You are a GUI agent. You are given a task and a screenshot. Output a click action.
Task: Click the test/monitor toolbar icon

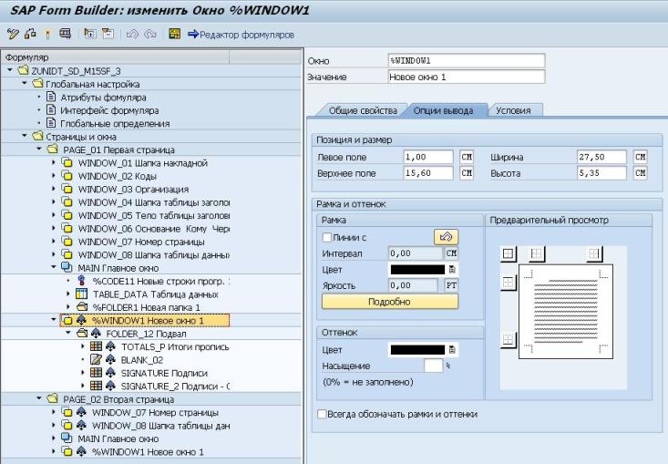click(x=66, y=34)
